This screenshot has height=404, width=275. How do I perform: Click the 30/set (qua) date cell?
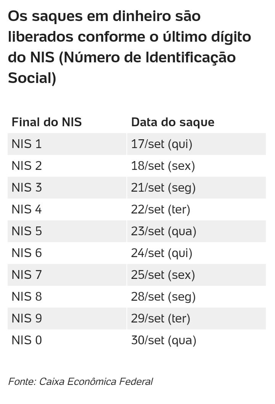click(x=163, y=340)
